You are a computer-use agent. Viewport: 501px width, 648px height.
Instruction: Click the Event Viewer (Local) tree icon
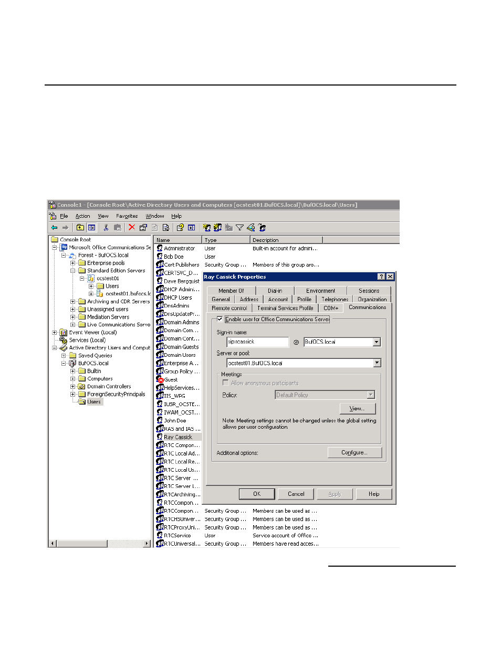64,332
